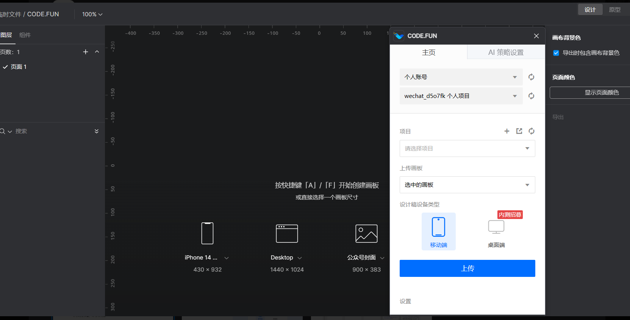Add a new page with plus icon
This screenshot has width=630, height=320.
[86, 52]
